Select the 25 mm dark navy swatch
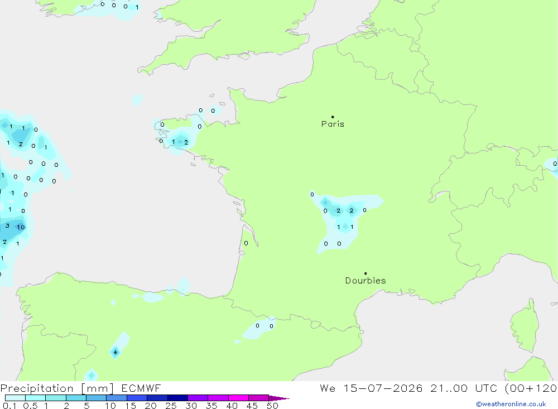The width and height of the screenshot is (558, 409). click(x=177, y=398)
